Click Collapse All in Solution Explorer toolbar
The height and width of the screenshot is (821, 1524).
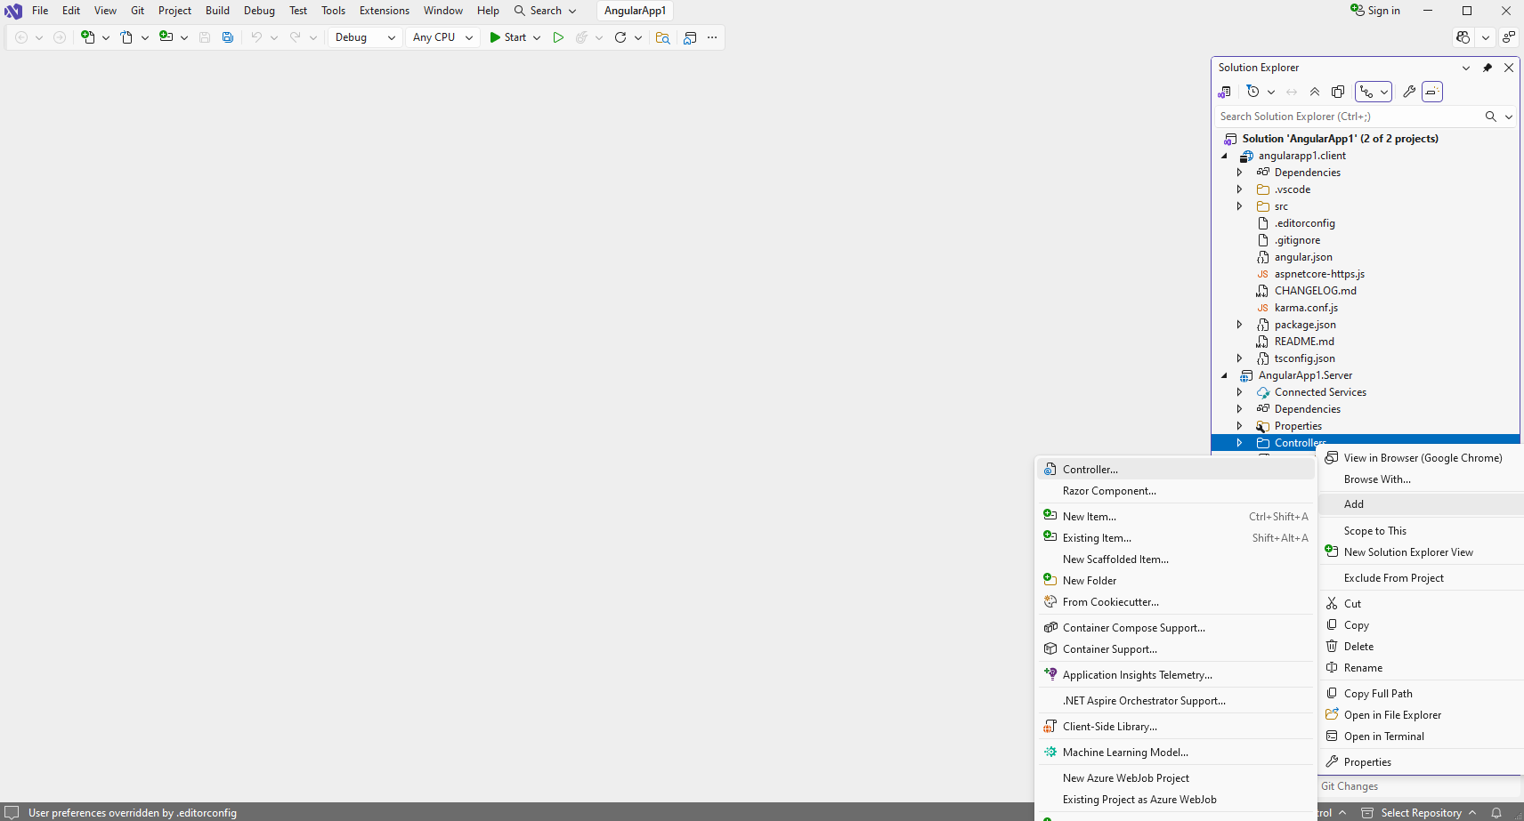coord(1315,92)
